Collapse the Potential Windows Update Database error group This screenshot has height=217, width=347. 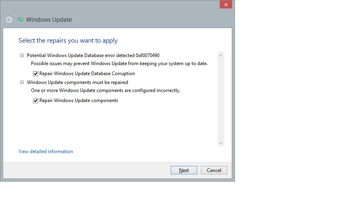[x=22, y=55]
